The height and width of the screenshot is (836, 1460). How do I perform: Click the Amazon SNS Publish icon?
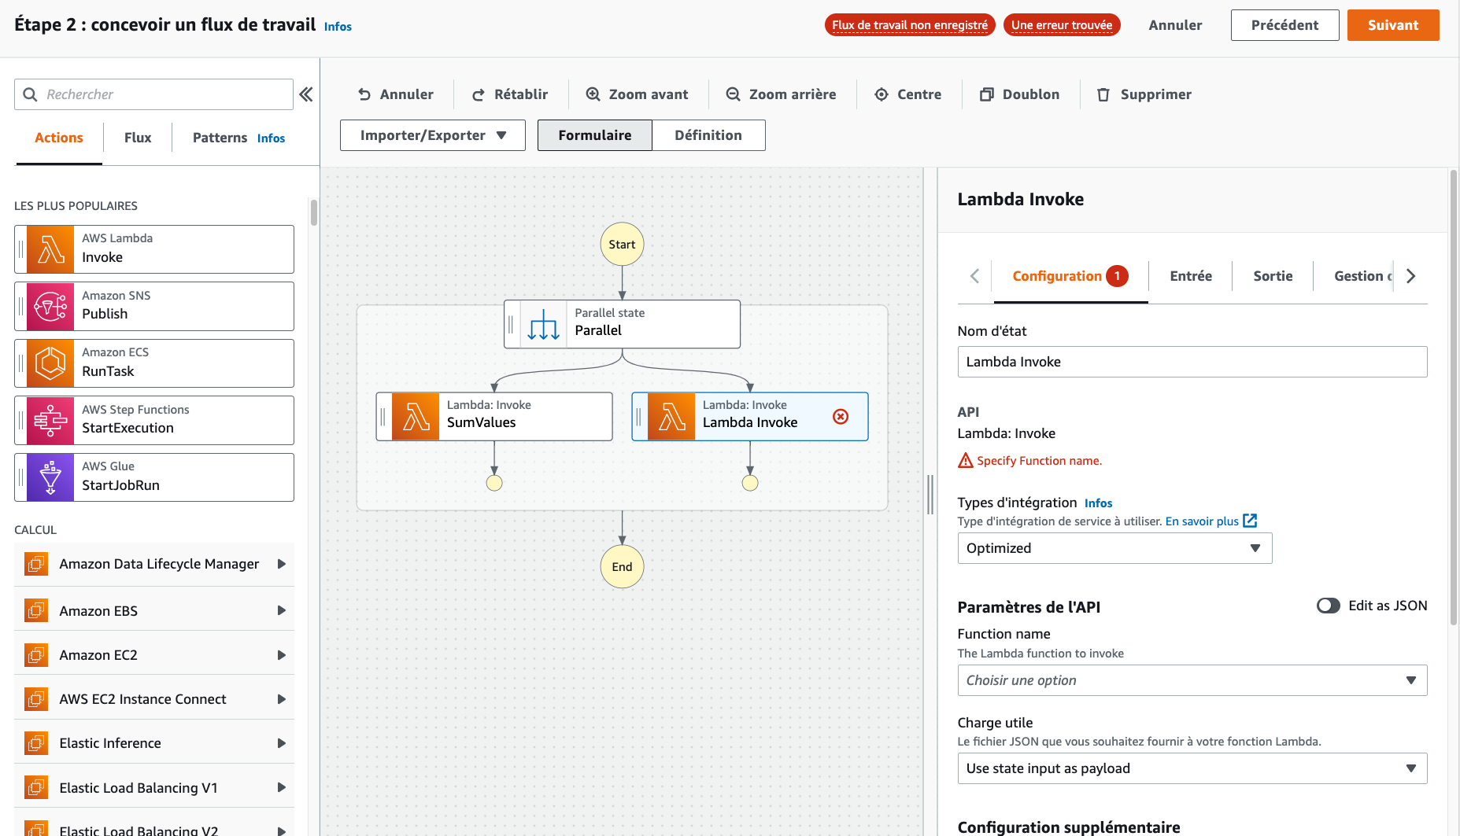(x=50, y=307)
